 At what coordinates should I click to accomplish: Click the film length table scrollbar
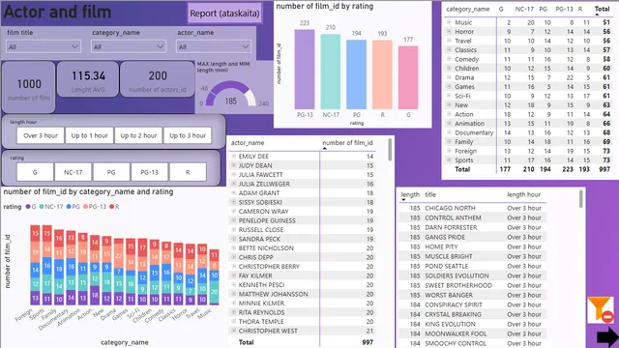580,199
